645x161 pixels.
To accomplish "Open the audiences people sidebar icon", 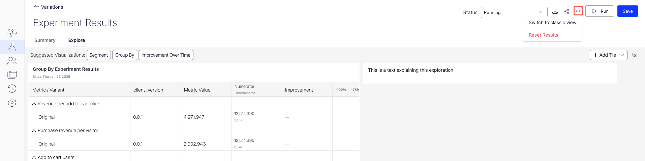I will pos(12,61).
